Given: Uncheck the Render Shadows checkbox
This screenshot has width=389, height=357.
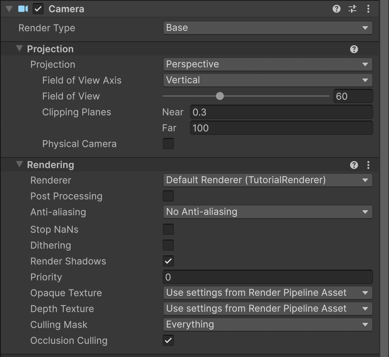Looking at the screenshot, I should coord(168,261).
